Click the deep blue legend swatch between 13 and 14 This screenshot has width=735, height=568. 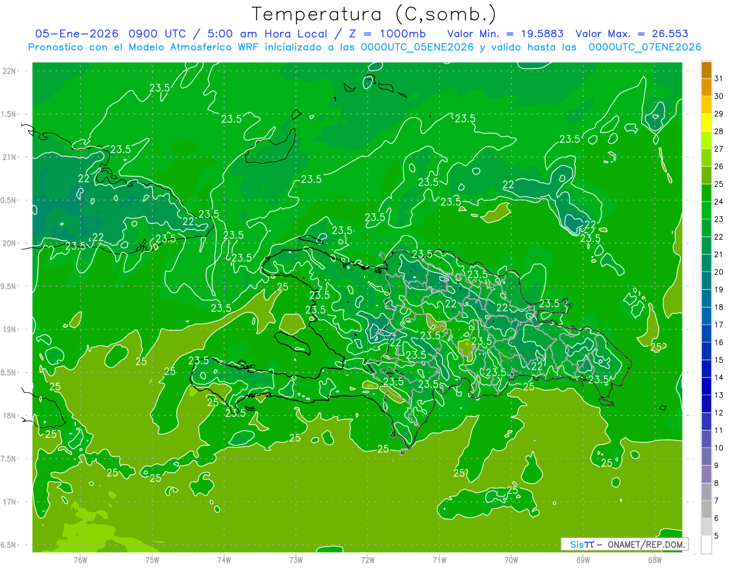point(706,387)
